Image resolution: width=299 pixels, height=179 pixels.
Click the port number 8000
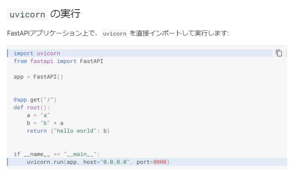click(160, 162)
